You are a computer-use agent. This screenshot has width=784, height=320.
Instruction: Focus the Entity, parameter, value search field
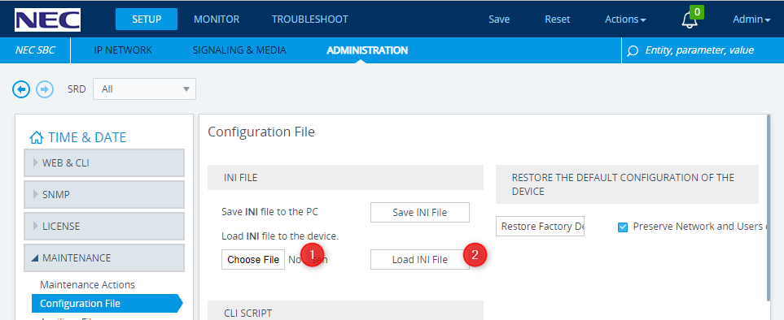[x=699, y=50]
